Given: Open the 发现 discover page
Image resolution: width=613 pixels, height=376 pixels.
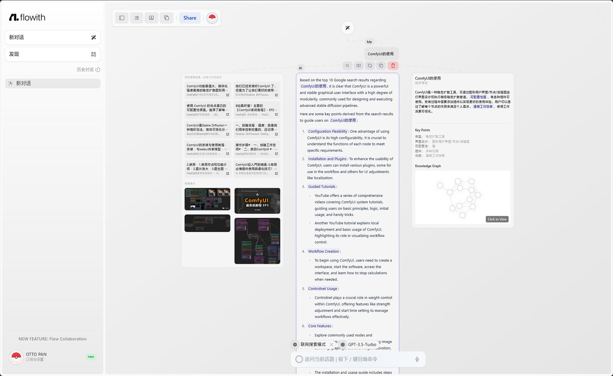Looking at the screenshot, I should [x=53, y=54].
